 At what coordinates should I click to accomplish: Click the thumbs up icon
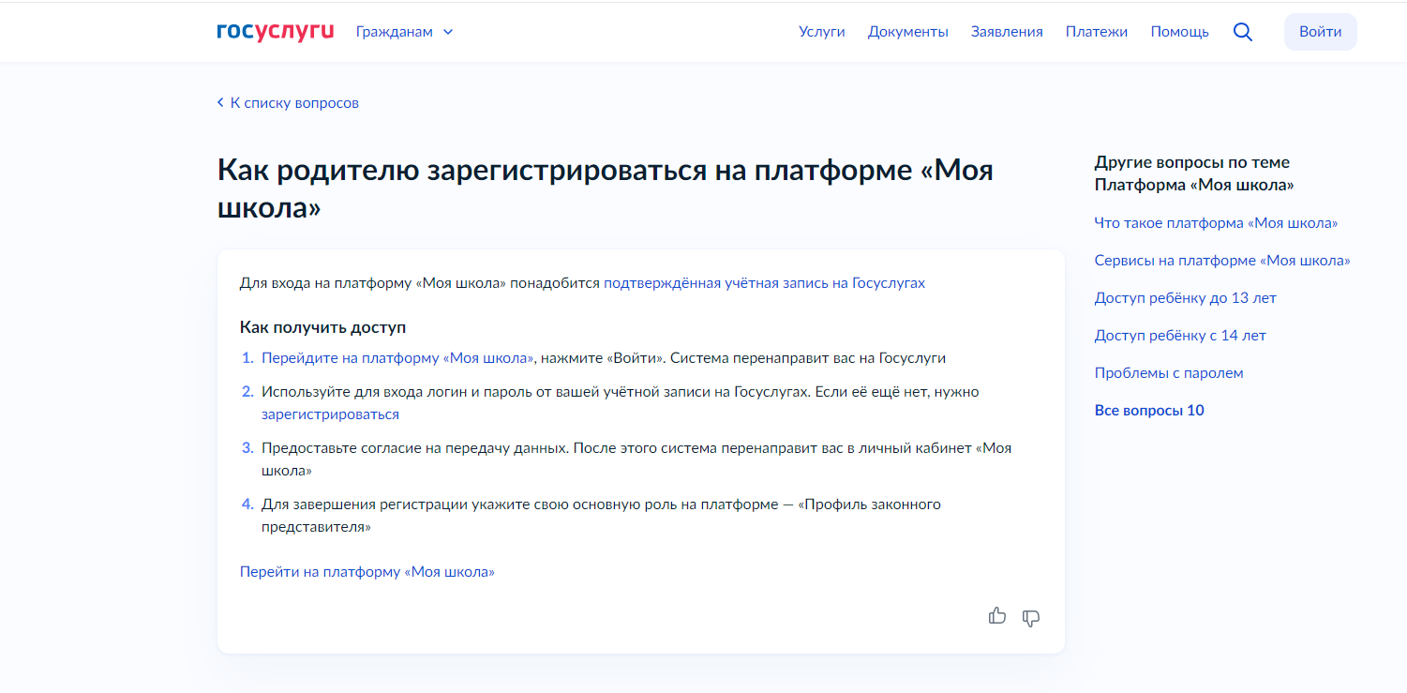click(997, 616)
